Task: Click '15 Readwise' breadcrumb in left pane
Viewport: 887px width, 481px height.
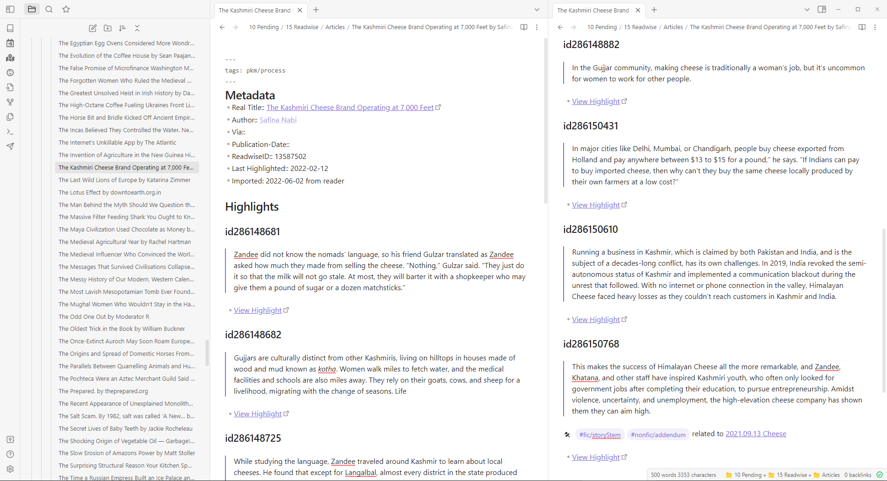Action: coord(302,27)
